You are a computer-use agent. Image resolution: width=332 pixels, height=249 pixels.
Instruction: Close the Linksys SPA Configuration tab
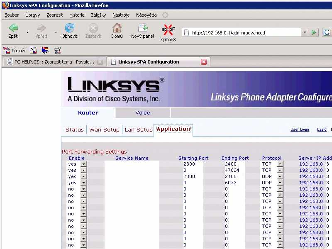point(204,62)
